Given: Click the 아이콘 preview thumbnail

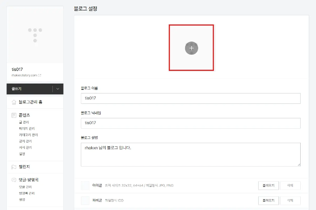Looking at the screenshot, I should click(85, 186).
